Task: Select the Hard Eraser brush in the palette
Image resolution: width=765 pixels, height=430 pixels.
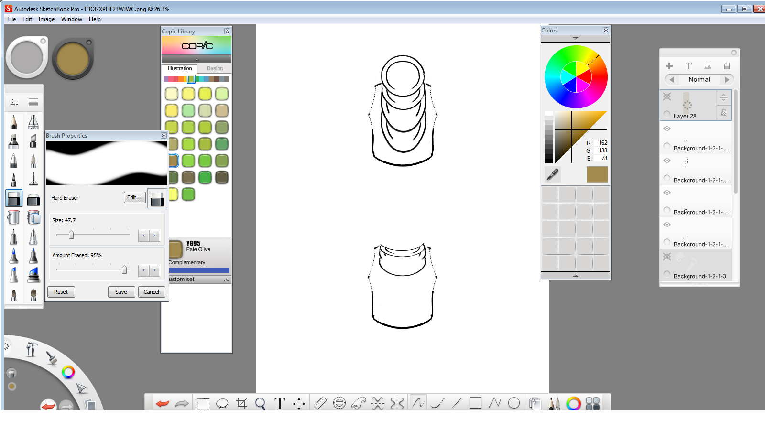Action: [x=14, y=198]
